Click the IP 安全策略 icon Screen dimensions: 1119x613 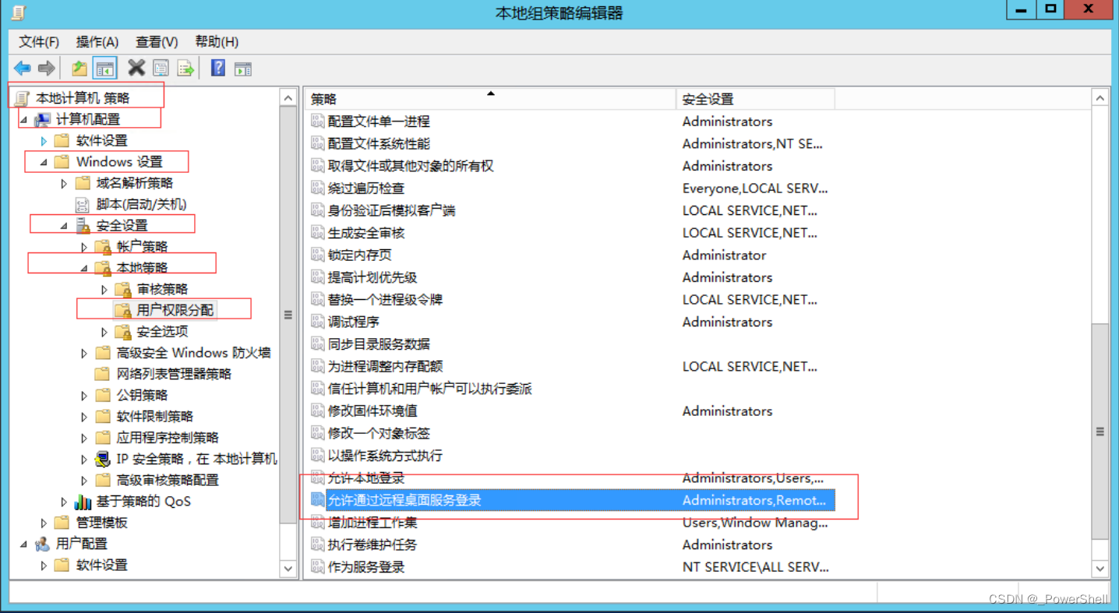coord(103,459)
